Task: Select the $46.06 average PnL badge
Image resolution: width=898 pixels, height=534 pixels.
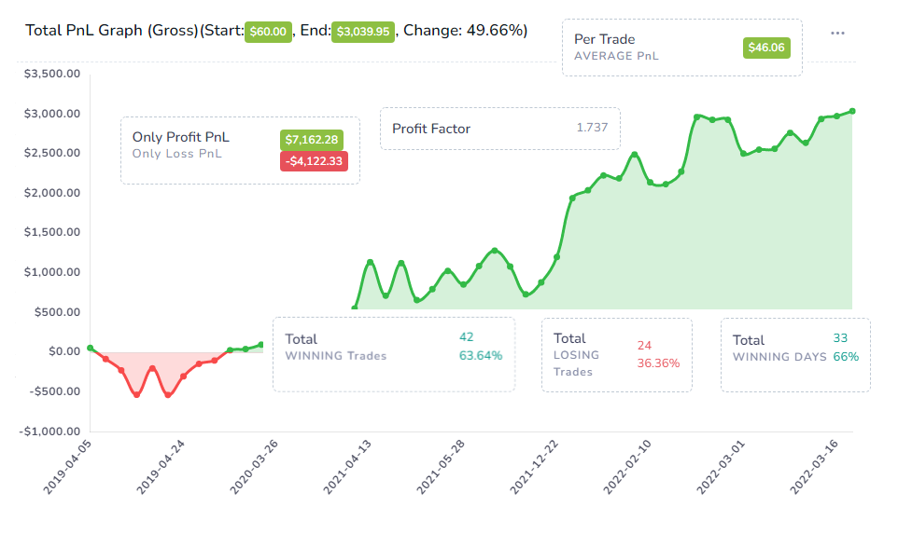Action: [x=766, y=48]
